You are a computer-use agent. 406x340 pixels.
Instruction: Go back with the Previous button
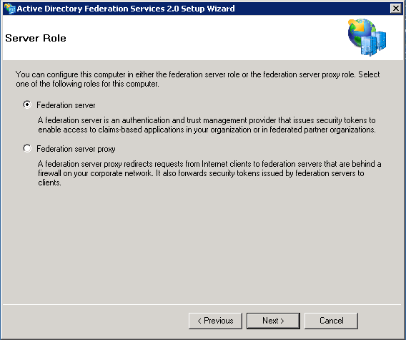point(215,321)
